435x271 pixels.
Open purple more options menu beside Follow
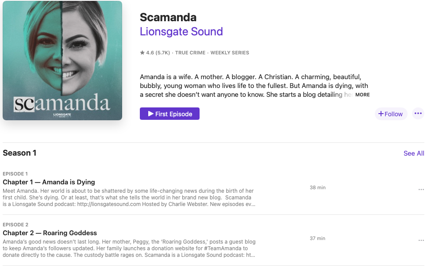coord(418,114)
